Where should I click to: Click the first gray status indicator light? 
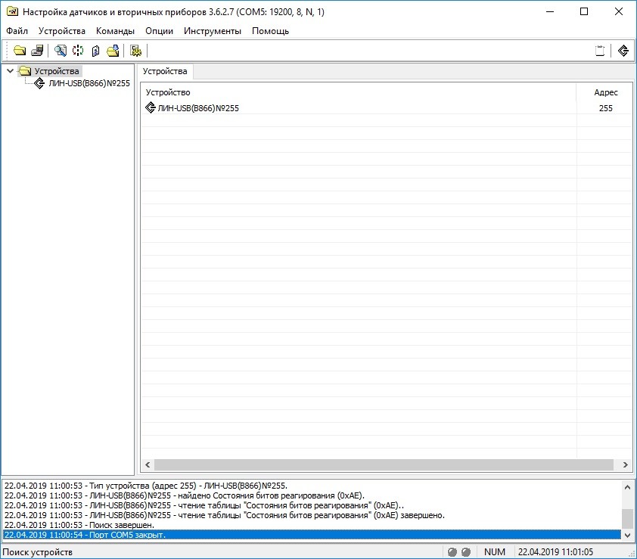point(452,552)
